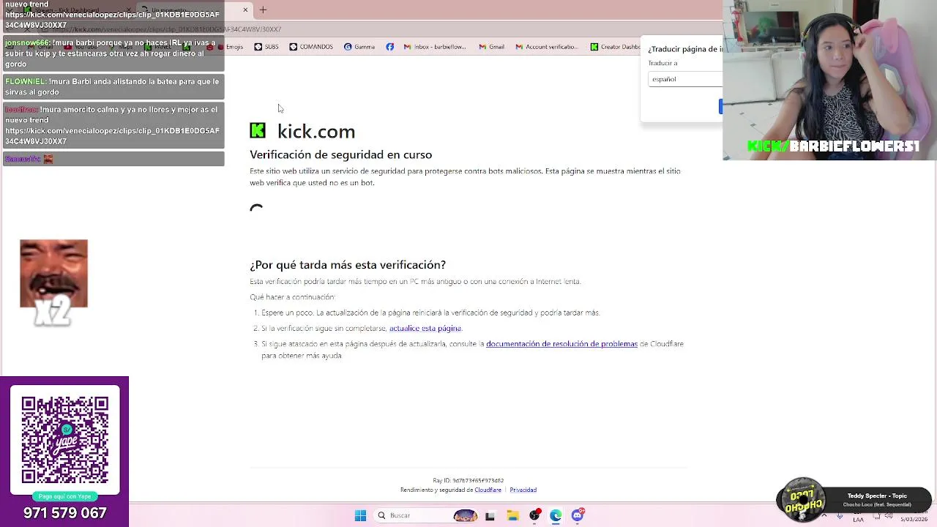
Task: Open File Explorer from the taskbar
Action: [512, 515]
